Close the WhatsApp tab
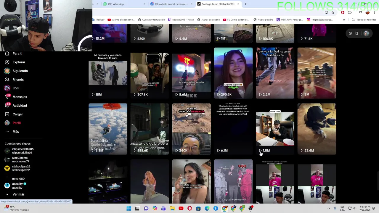This screenshot has height=213, width=379. [144, 4]
